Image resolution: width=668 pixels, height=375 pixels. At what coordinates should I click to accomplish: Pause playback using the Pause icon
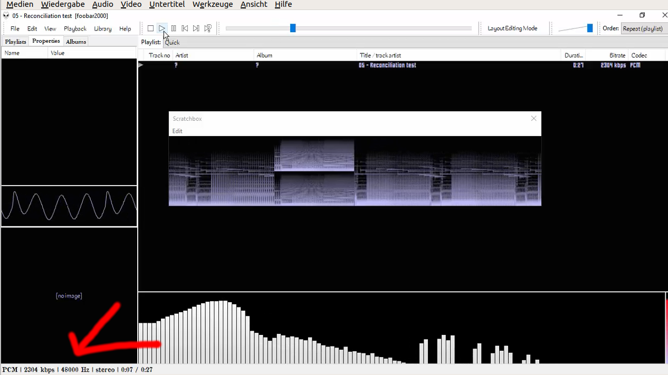tap(174, 28)
